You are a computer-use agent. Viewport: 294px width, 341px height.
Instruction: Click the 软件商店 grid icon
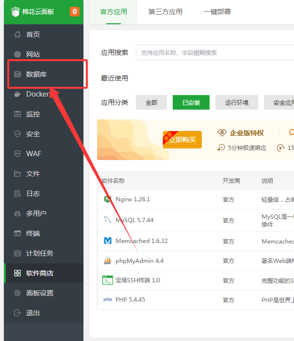click(x=17, y=273)
